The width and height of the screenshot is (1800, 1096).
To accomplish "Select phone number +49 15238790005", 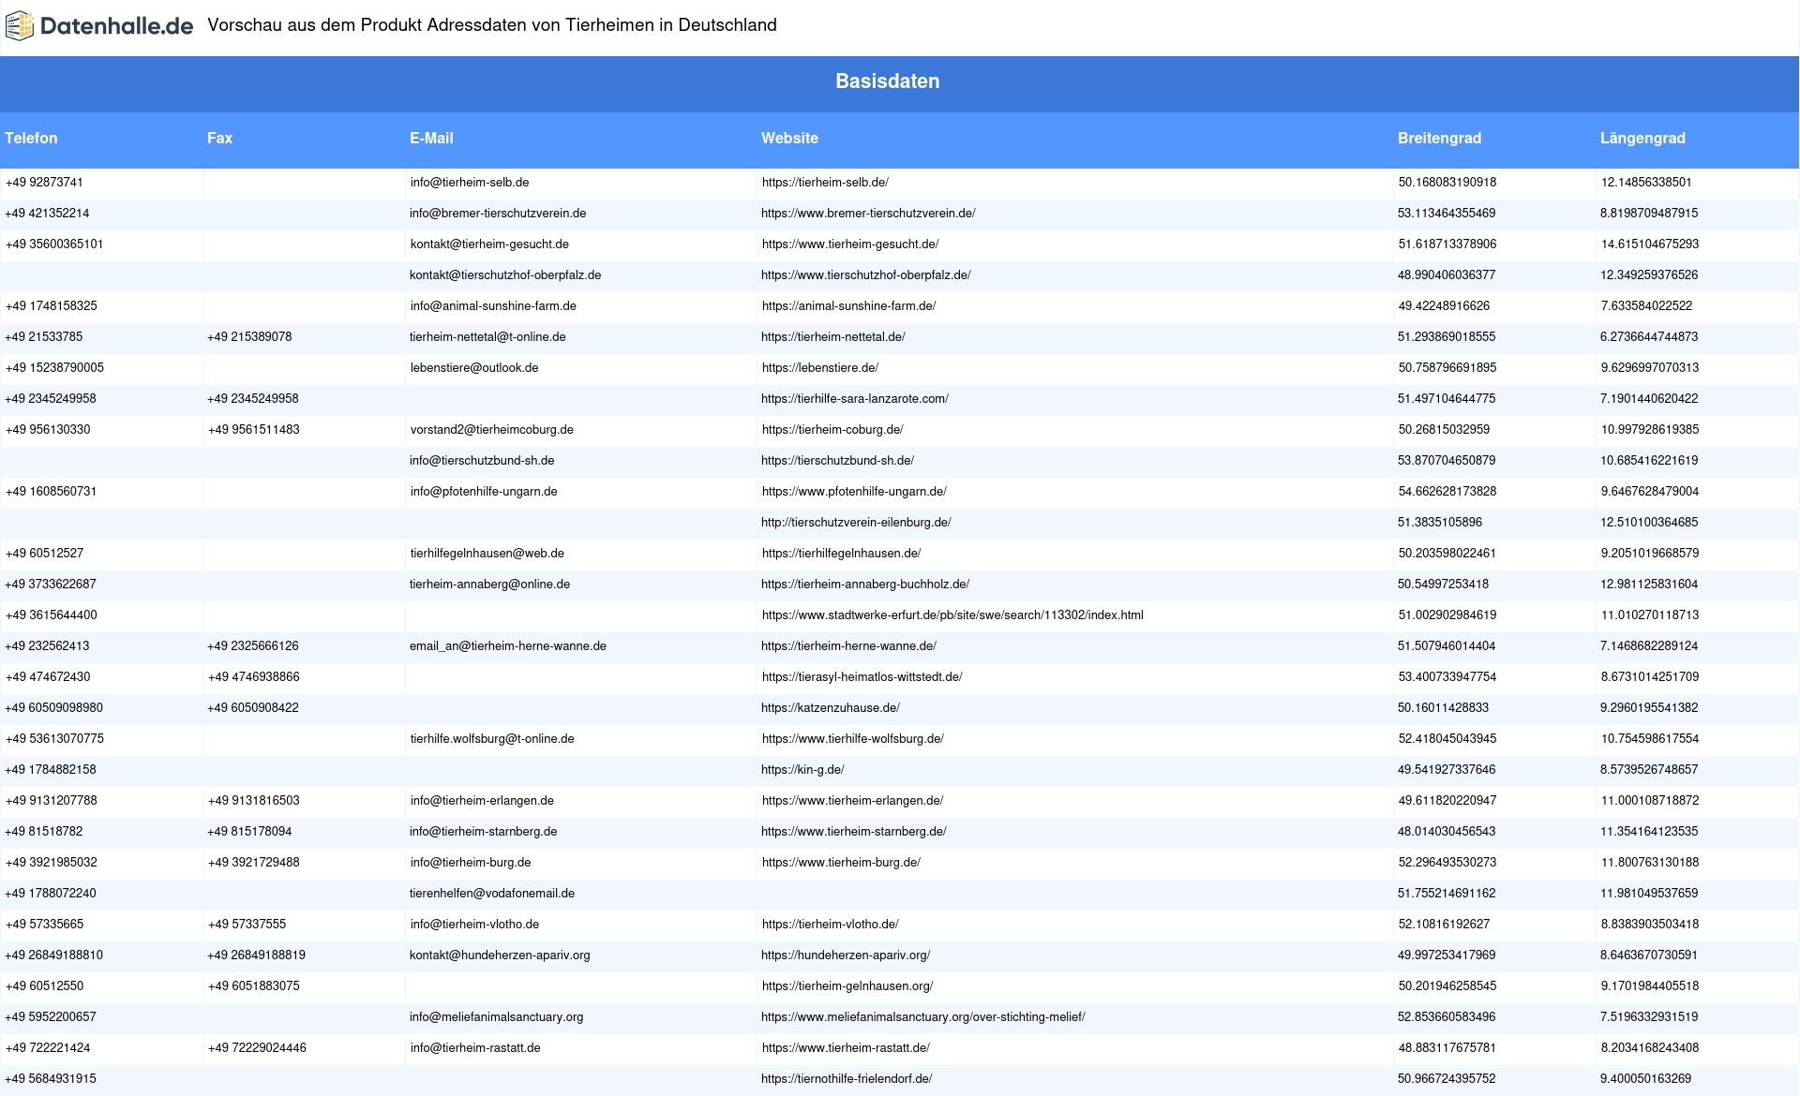I will 54,368.
